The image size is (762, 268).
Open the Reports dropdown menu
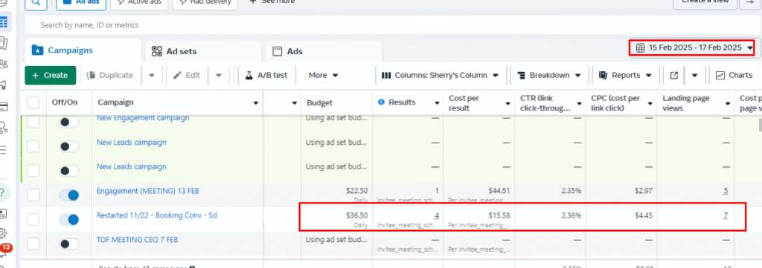point(625,75)
